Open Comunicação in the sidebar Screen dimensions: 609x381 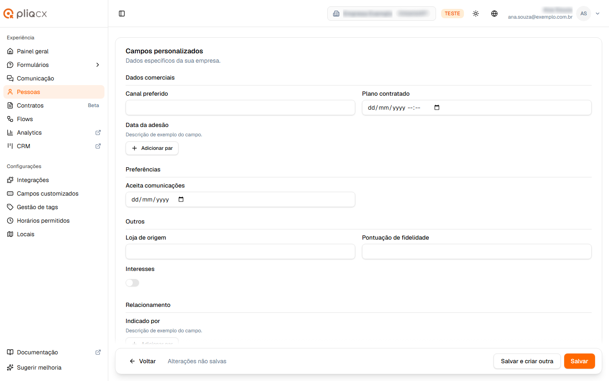[54, 78]
